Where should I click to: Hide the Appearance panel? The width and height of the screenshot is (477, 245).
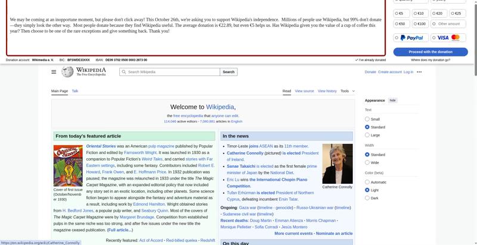392,100
